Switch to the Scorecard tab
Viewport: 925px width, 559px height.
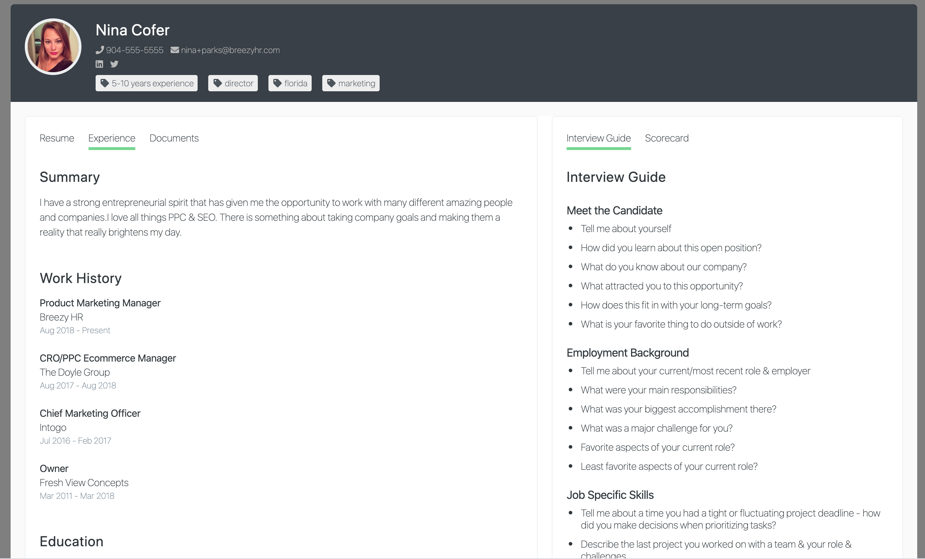[x=667, y=138]
